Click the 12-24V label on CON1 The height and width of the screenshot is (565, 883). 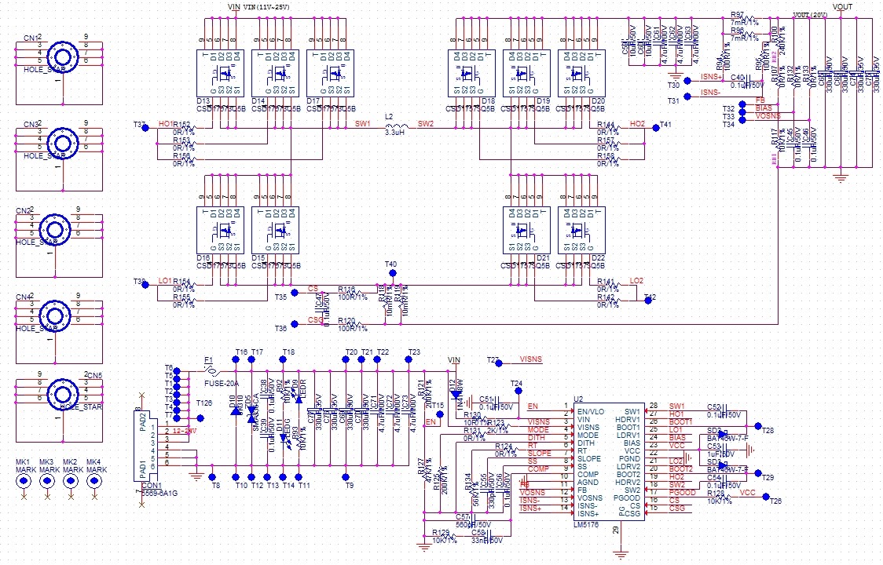[184, 431]
